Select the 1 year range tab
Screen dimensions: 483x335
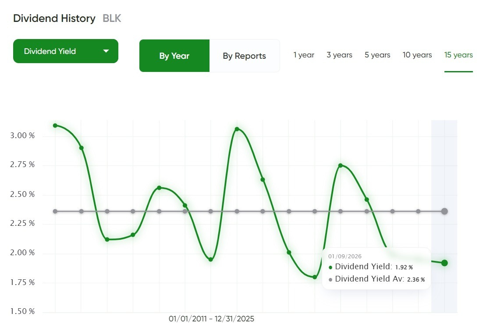(304, 55)
